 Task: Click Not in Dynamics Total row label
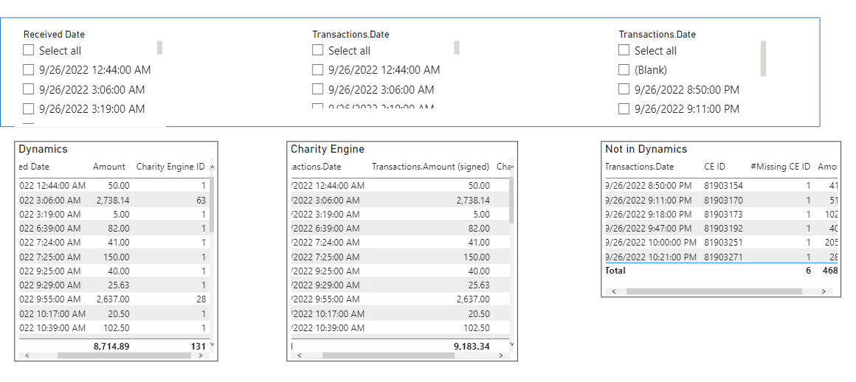[x=615, y=270]
